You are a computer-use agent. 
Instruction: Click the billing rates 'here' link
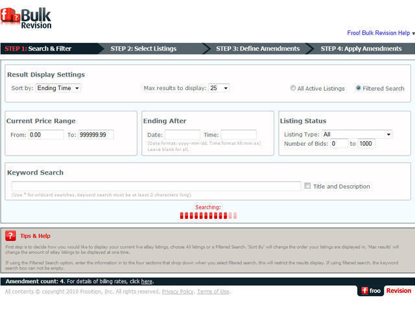point(147,281)
